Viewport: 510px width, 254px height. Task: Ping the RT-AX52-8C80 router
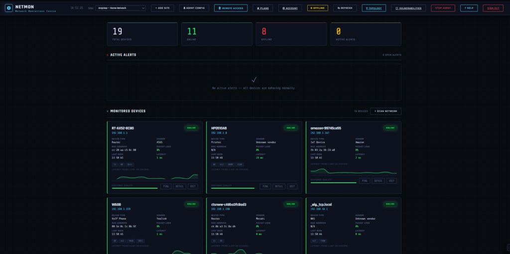(165, 186)
